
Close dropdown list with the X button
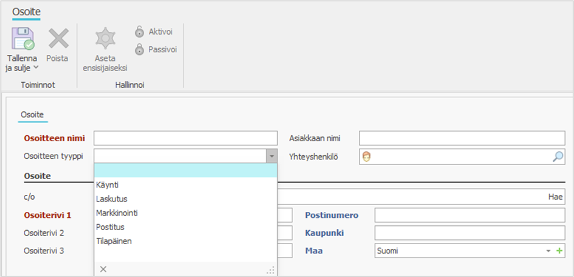coord(103,269)
